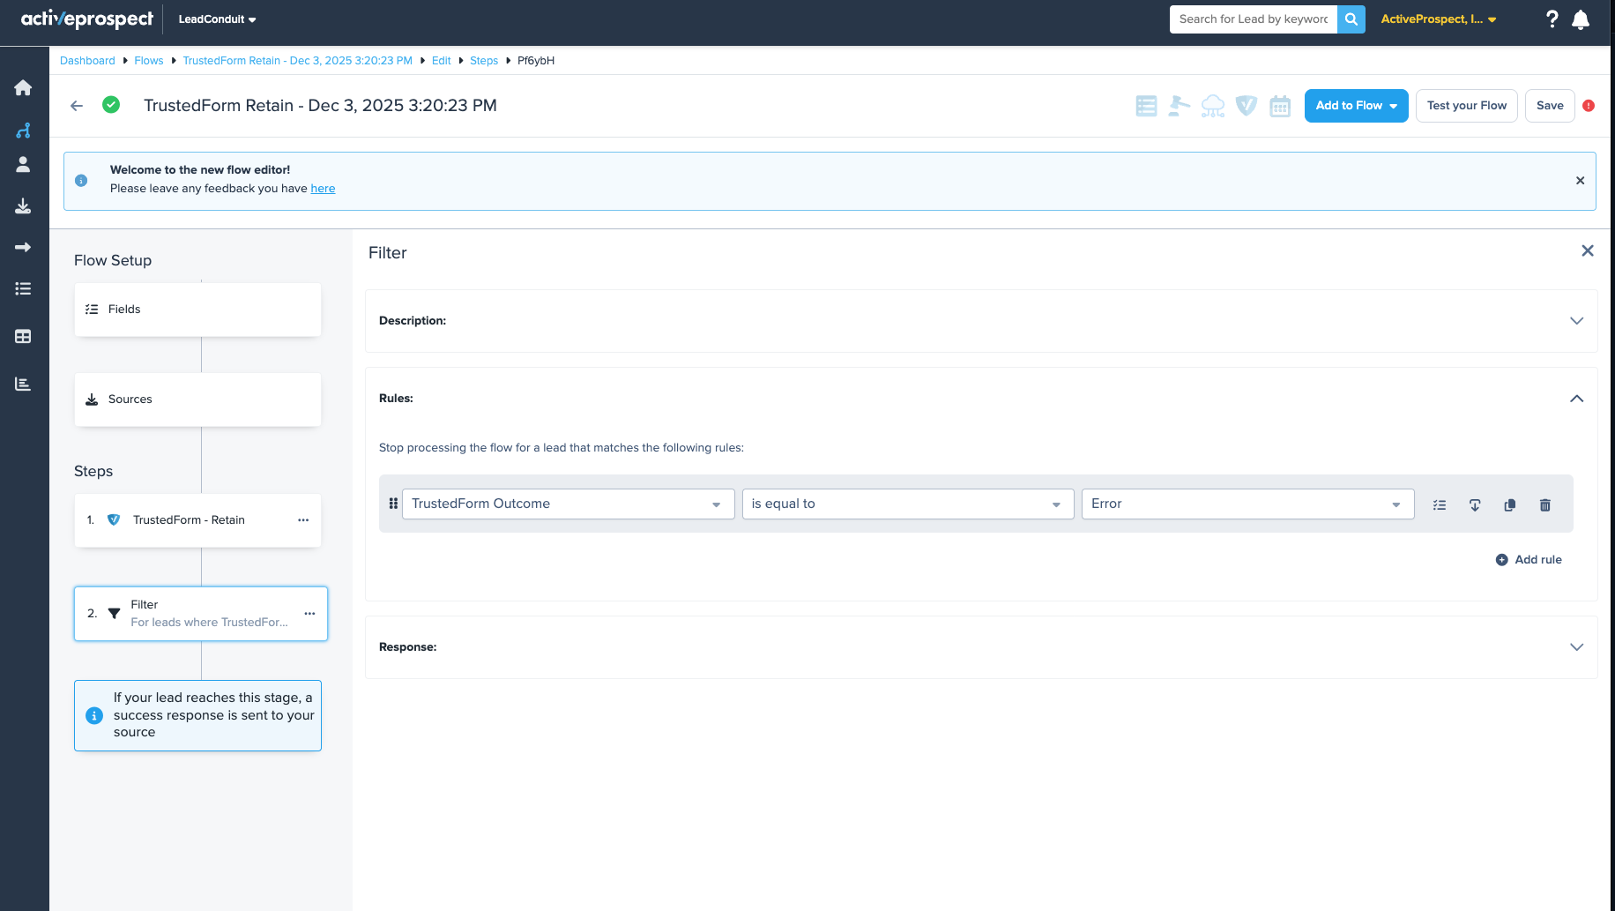This screenshot has height=911, width=1615.
Task: Open the flows icon in sidebar
Action: click(23, 131)
